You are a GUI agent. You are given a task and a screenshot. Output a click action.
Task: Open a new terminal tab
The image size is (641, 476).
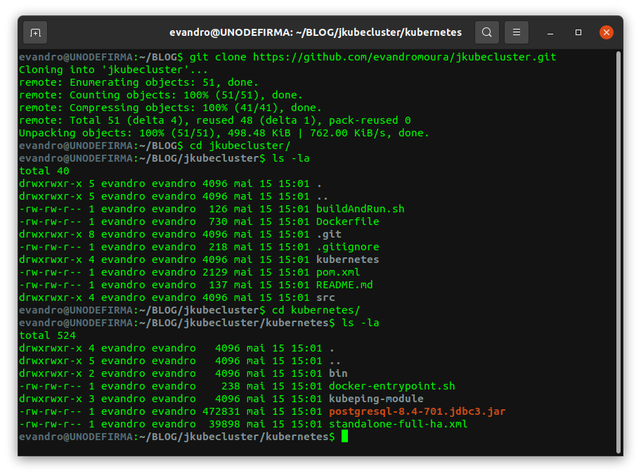click(35, 32)
